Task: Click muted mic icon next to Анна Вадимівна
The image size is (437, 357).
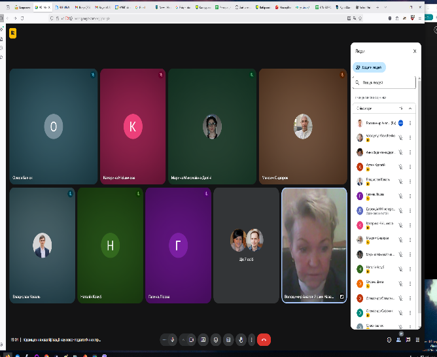Action: tap(400, 152)
